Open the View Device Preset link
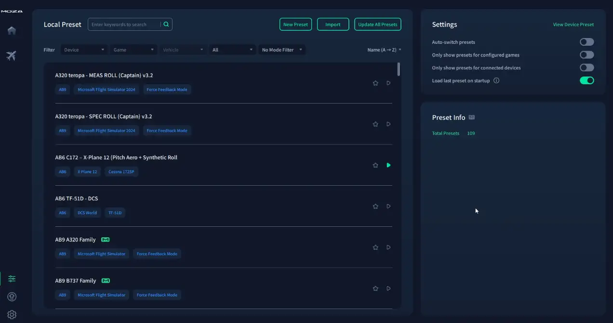This screenshot has height=323, width=613. coord(573,25)
